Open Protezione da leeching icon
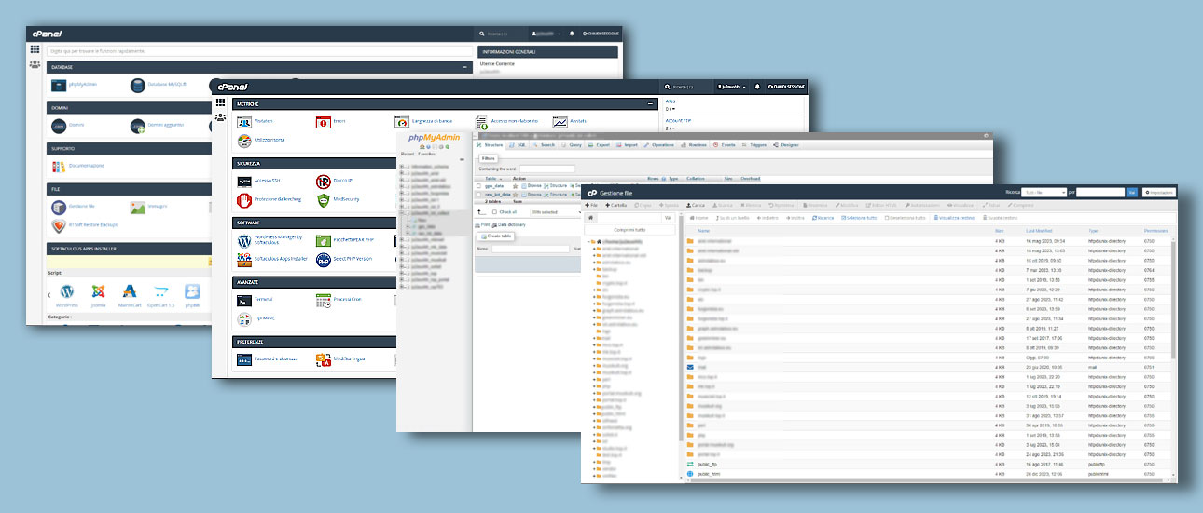This screenshot has height=513, width=1203. pos(244,200)
